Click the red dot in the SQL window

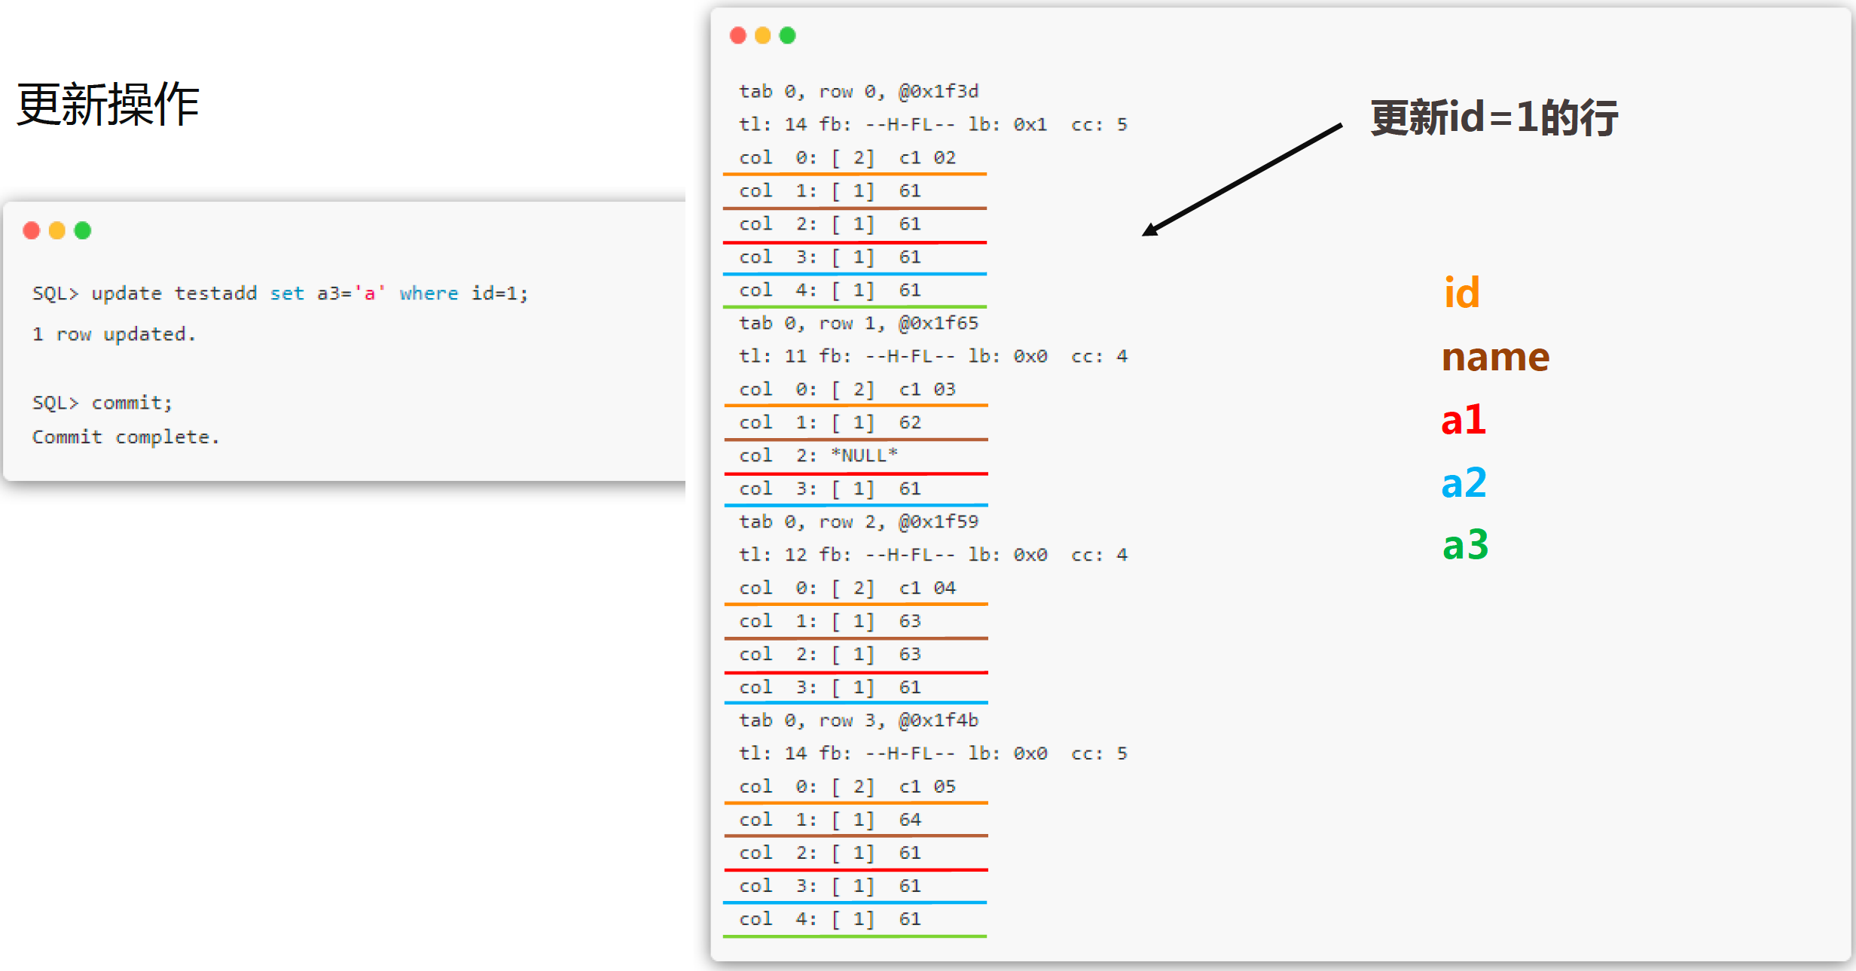(32, 230)
